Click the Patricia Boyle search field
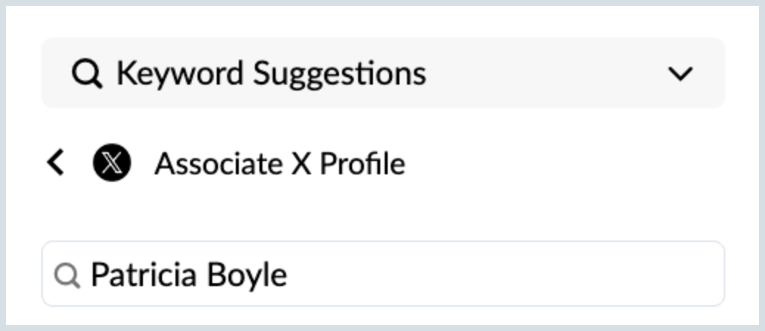 pyautogui.click(x=383, y=274)
